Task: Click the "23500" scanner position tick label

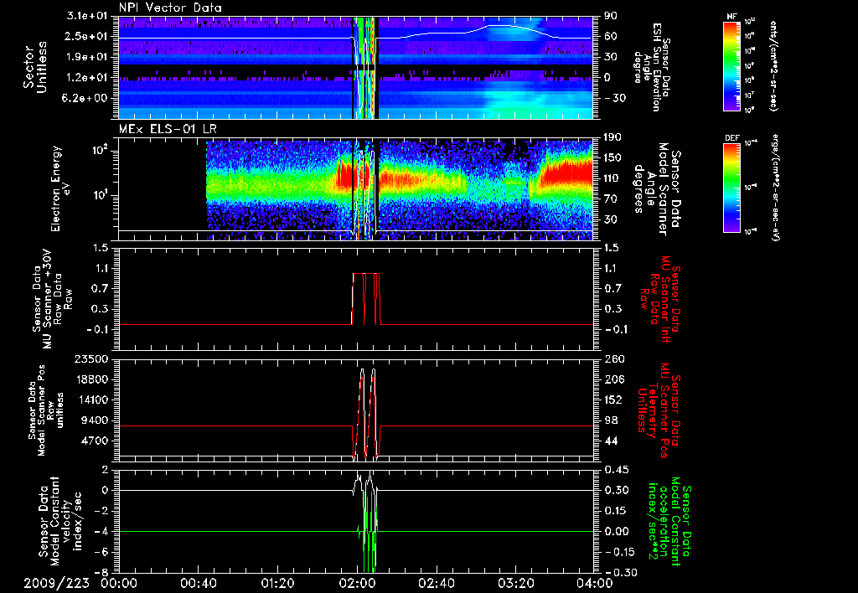Action: (92, 359)
